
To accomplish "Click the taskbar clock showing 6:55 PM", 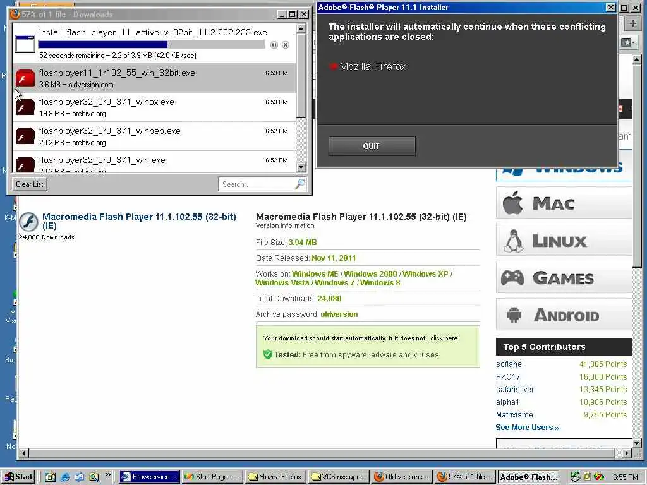I will click(626, 477).
